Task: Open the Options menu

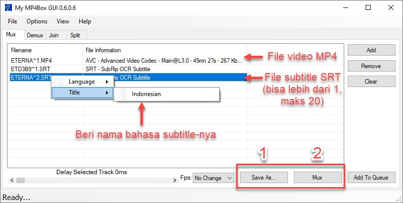Action: pyautogui.click(x=37, y=21)
